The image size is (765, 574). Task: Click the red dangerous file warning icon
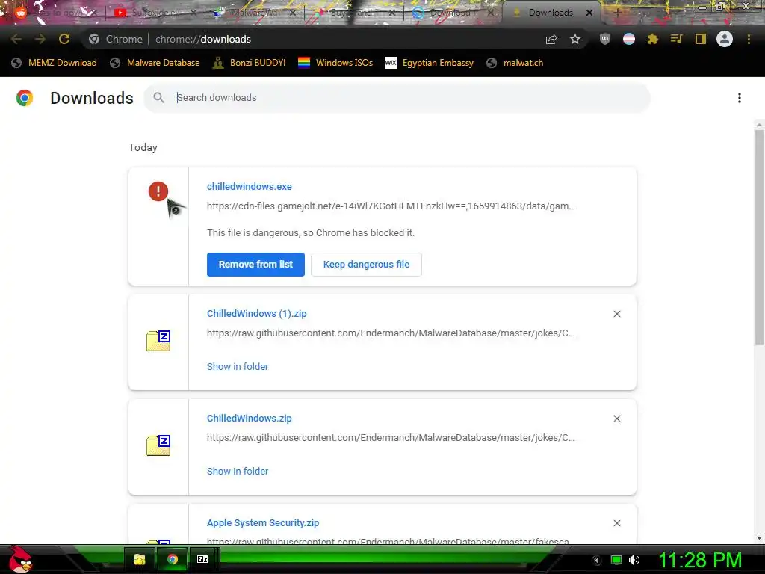tap(158, 191)
